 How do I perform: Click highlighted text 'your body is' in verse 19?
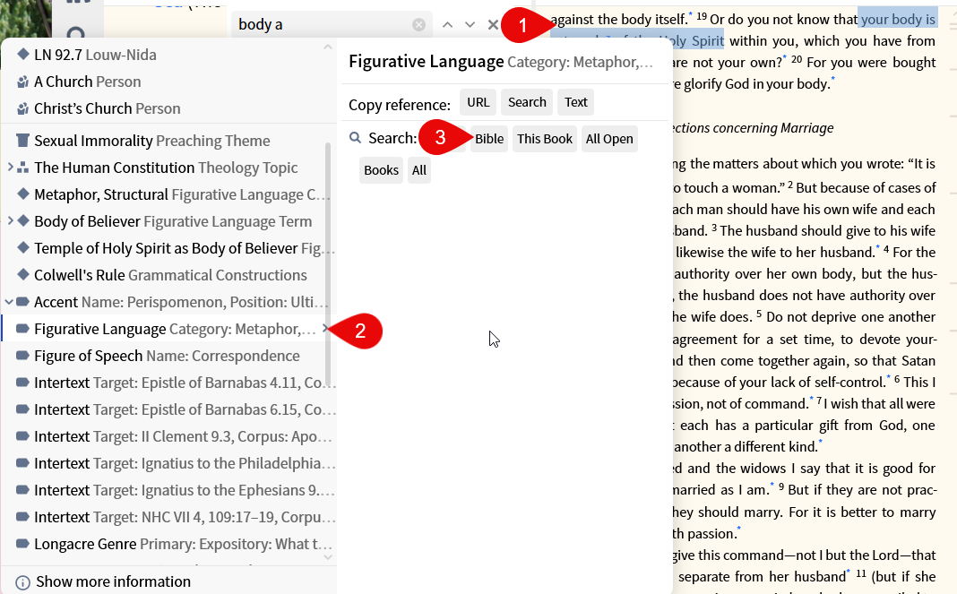[898, 20]
